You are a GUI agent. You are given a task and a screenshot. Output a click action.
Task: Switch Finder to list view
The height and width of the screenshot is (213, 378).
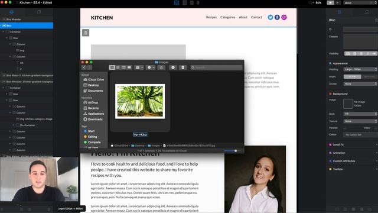118,67
